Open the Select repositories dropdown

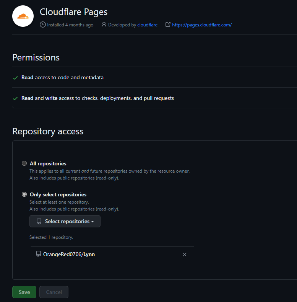[x=65, y=222]
